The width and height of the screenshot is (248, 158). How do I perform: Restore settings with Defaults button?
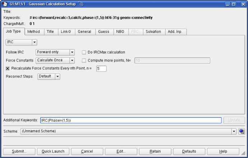tap(189, 152)
